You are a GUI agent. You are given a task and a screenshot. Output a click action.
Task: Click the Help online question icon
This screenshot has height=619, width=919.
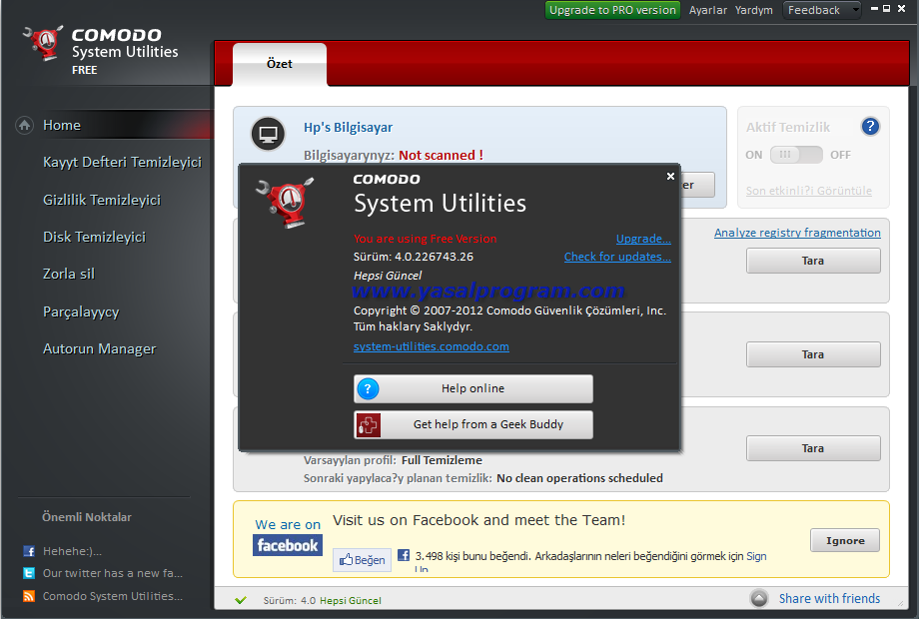pos(368,388)
